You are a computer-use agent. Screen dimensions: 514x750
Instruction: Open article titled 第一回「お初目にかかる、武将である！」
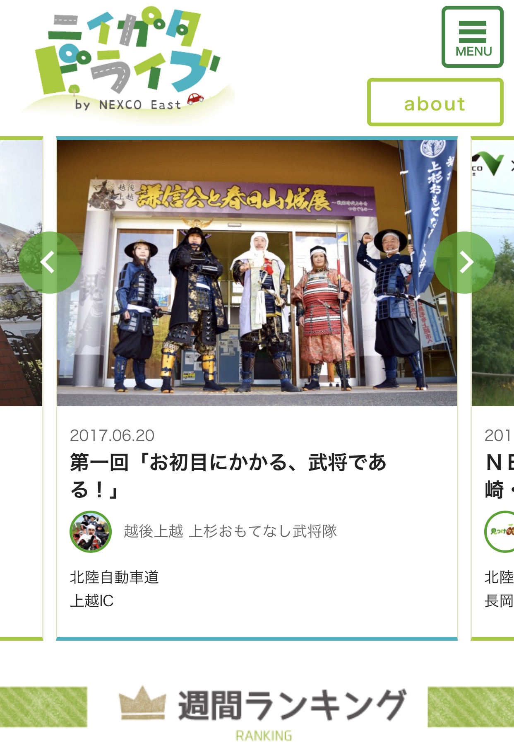[228, 476]
